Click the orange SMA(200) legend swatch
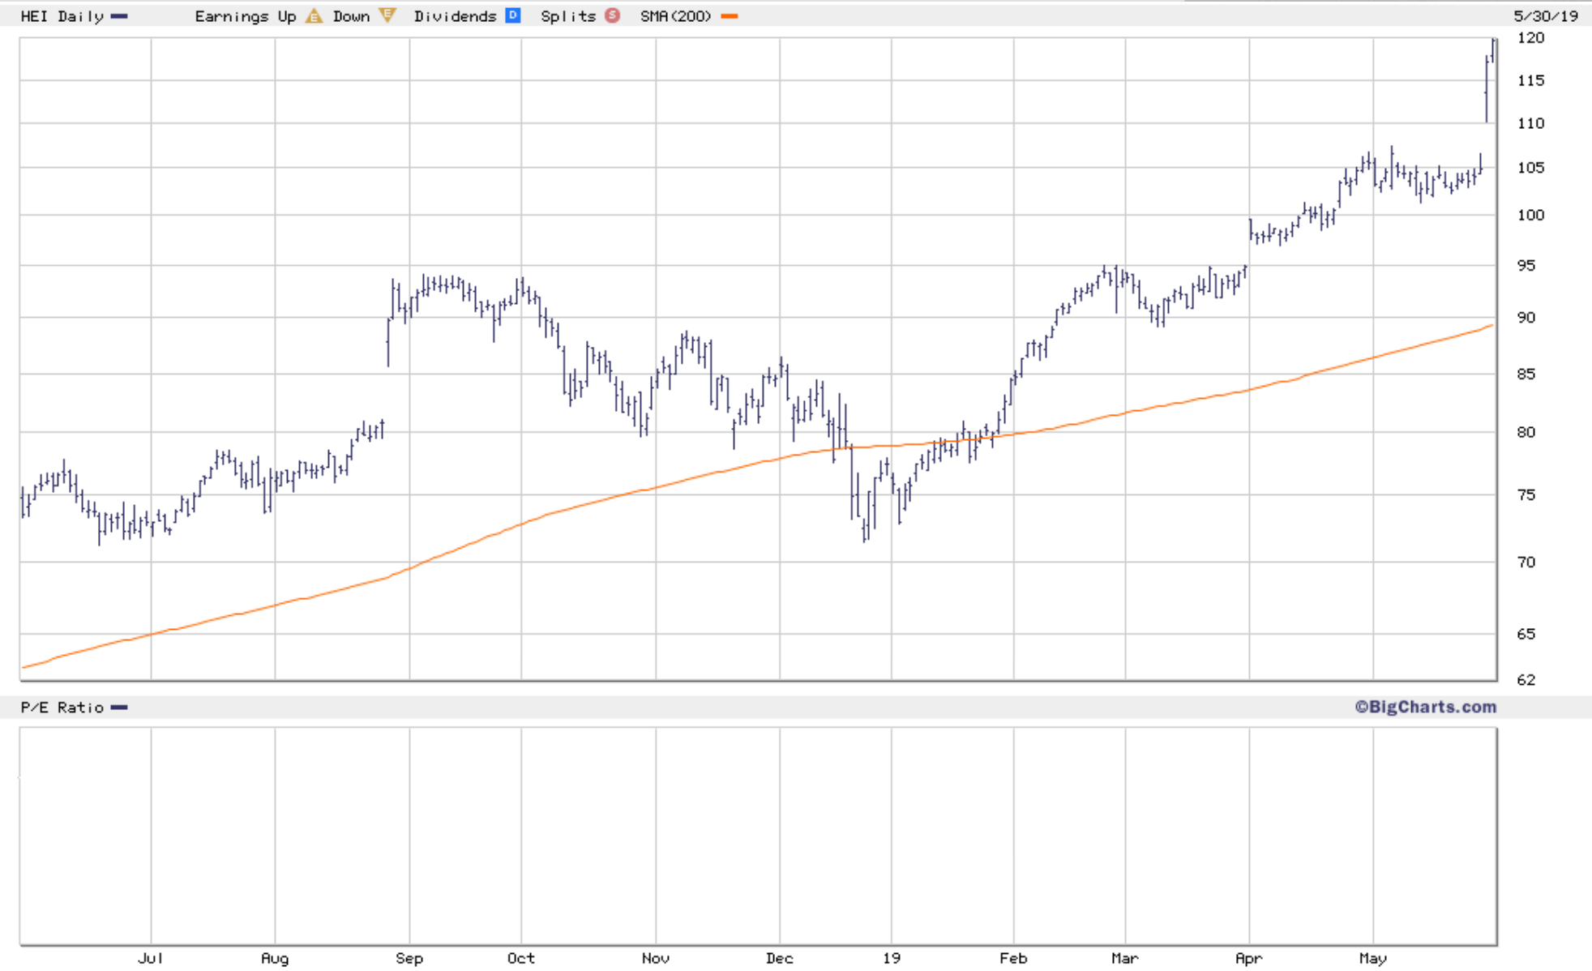The height and width of the screenshot is (971, 1592). tap(730, 16)
